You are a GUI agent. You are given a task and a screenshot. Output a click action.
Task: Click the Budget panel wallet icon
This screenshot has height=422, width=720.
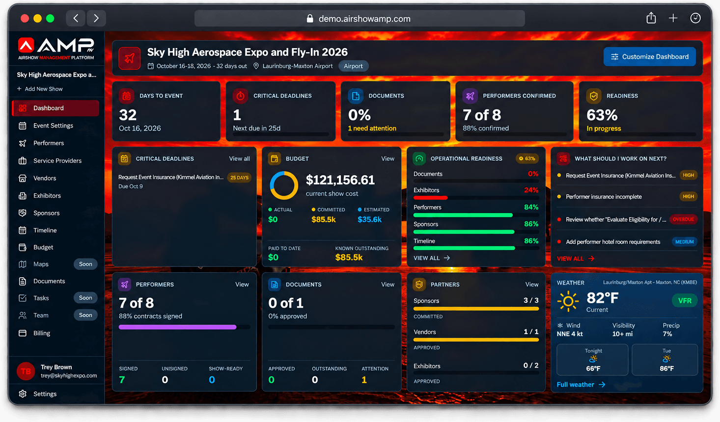pyautogui.click(x=275, y=158)
